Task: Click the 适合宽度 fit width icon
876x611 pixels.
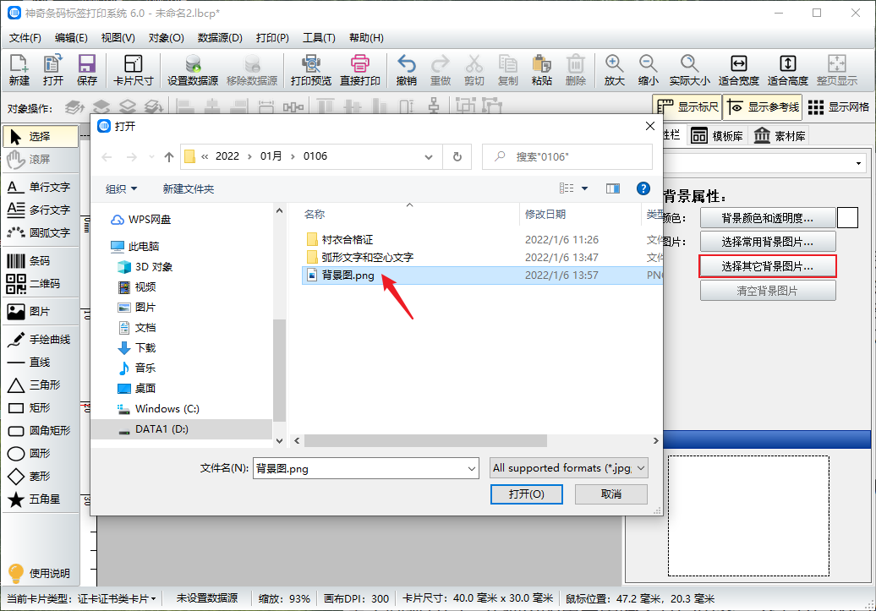Action: coord(738,70)
